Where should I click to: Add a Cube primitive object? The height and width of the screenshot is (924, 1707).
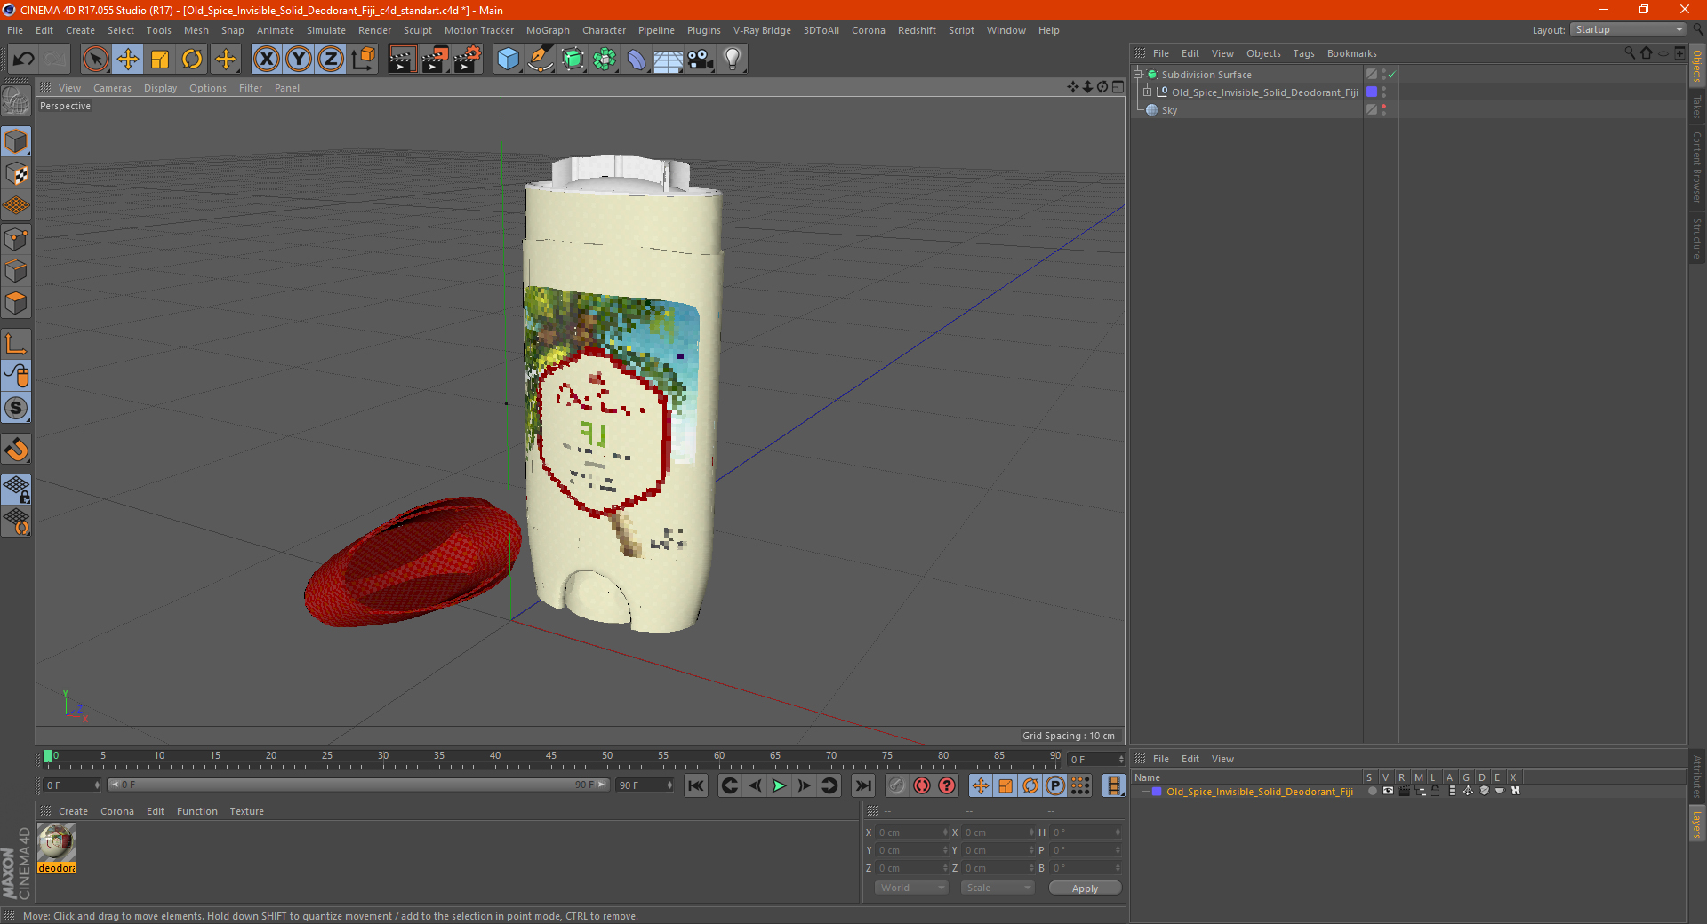[x=508, y=60]
